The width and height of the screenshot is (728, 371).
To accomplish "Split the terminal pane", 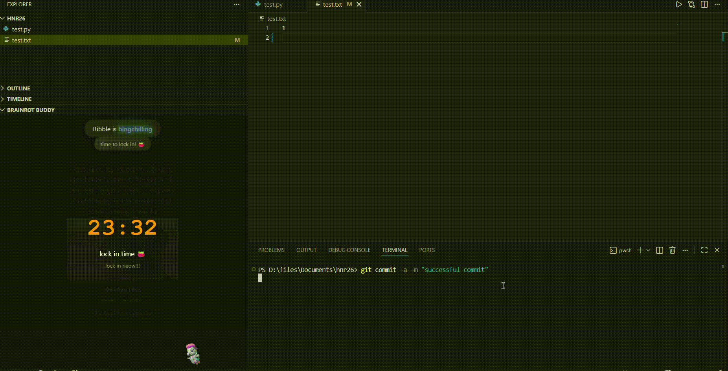I will [x=660, y=250].
